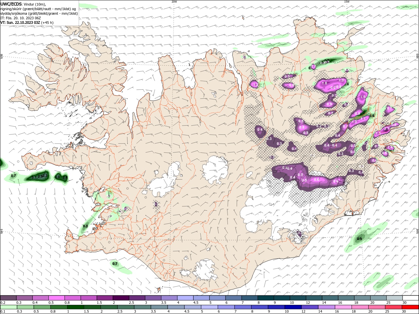Viewport: 419px width, 314px height.
Task: Select the red 25 rain legend swatch
Action: click(393, 307)
